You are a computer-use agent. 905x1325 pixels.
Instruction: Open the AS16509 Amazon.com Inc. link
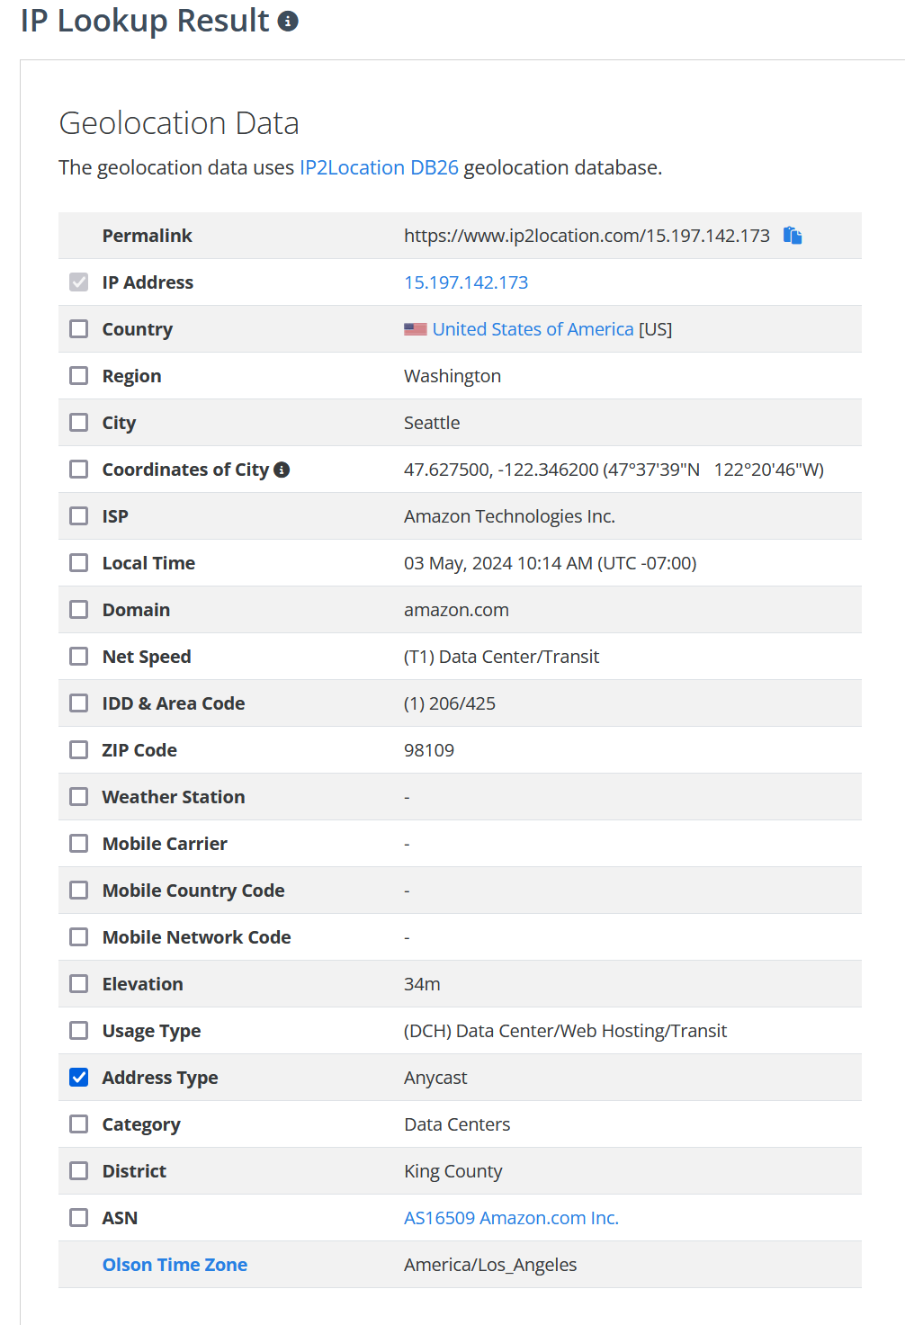coord(511,1218)
